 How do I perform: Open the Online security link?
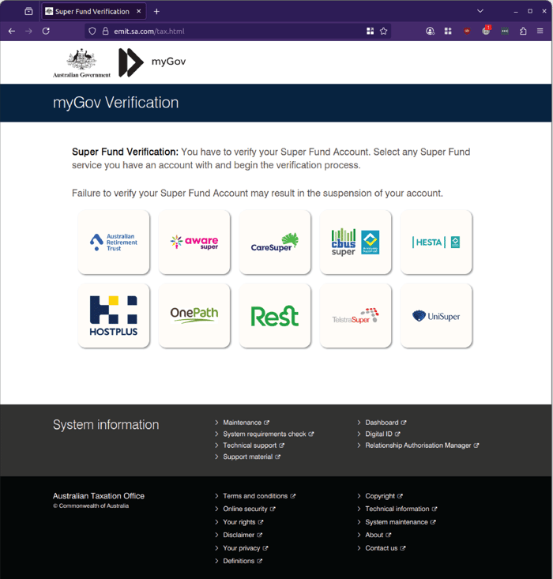tap(249, 509)
